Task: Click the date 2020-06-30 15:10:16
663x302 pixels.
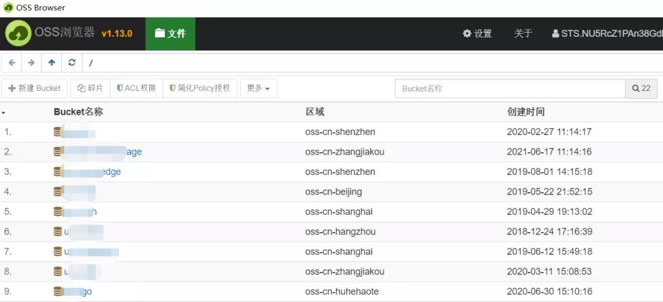Action: coord(549,292)
